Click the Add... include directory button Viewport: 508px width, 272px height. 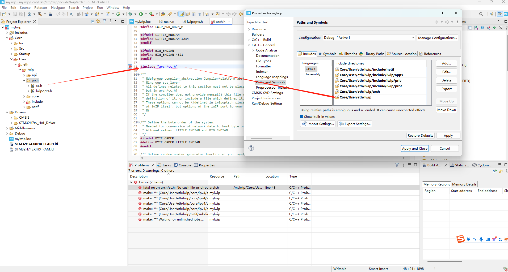446,63
